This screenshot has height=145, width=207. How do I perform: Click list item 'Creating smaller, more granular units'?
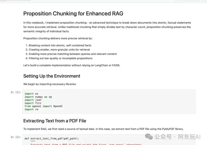(59, 50)
